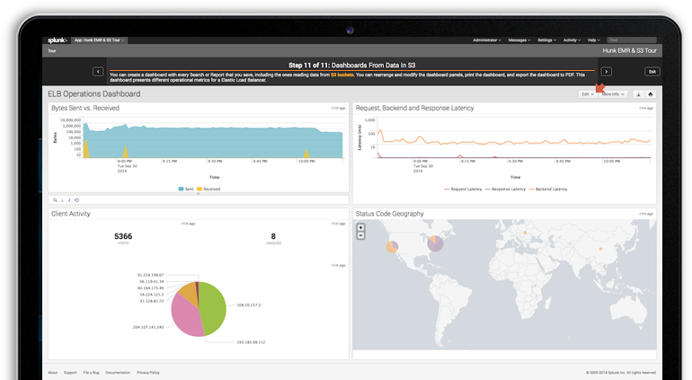Click the Status Code Geography panel title

[x=390, y=214]
